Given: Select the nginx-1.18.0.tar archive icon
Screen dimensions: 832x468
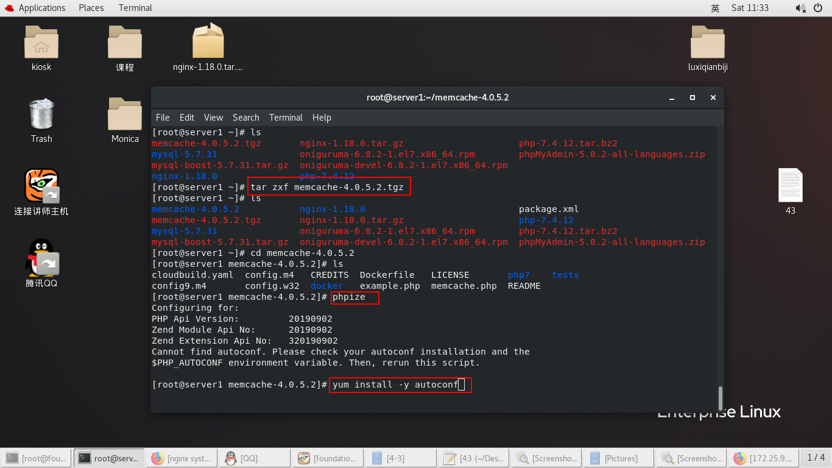Looking at the screenshot, I should click(208, 41).
